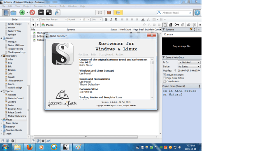Screen dimensions: 255x151
Task: Collapse the General Meta-Data section
Action: [x=164, y=57]
